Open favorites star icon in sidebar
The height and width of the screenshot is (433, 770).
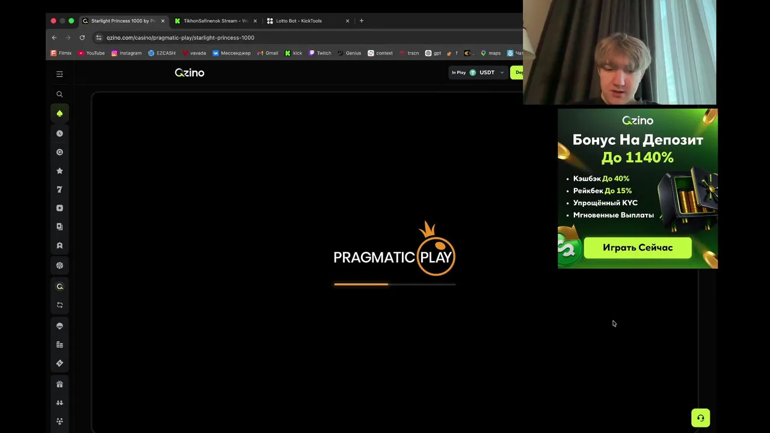coord(60,171)
